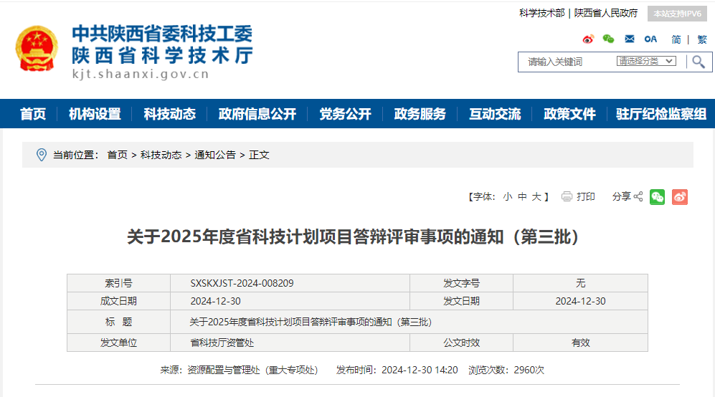Click the 本站支持IPV6 badge
Viewport: 715px width, 397px height.
pyautogui.click(x=677, y=14)
